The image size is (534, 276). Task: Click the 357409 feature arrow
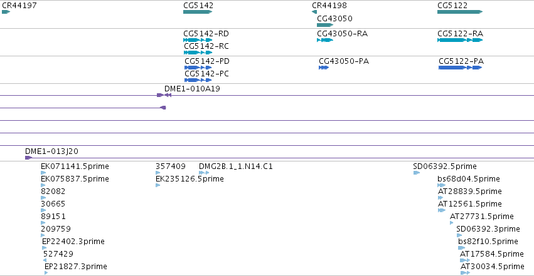pyautogui.click(x=158, y=173)
